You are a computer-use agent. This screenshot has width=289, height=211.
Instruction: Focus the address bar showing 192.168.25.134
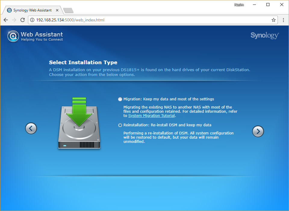coord(153,20)
